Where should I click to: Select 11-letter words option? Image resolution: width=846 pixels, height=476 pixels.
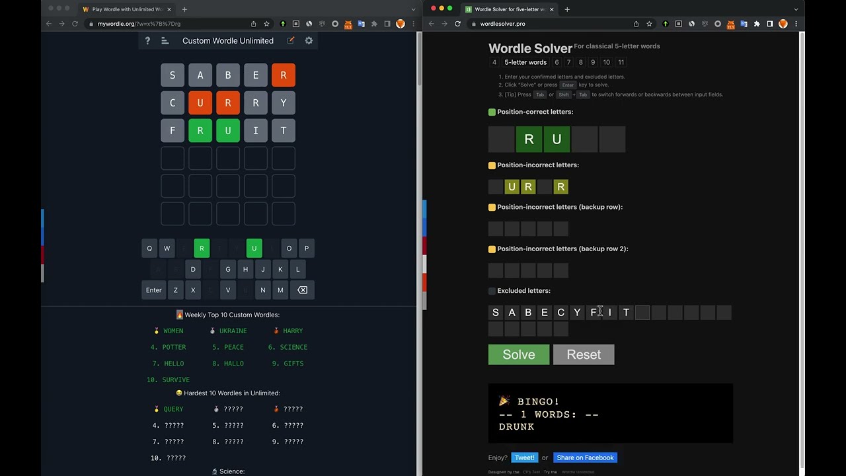tap(621, 62)
